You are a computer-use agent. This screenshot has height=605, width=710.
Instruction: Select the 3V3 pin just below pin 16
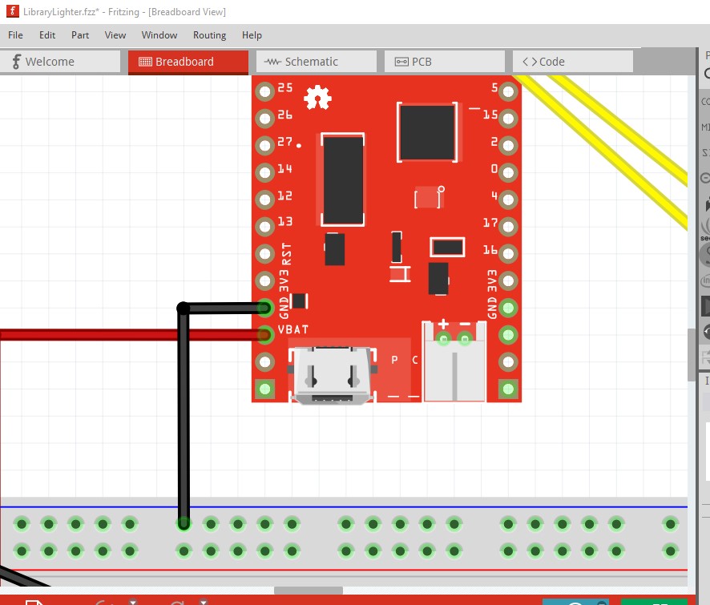[508, 280]
